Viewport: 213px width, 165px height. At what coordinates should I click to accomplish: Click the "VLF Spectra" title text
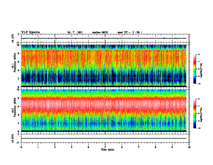[x=30, y=32]
